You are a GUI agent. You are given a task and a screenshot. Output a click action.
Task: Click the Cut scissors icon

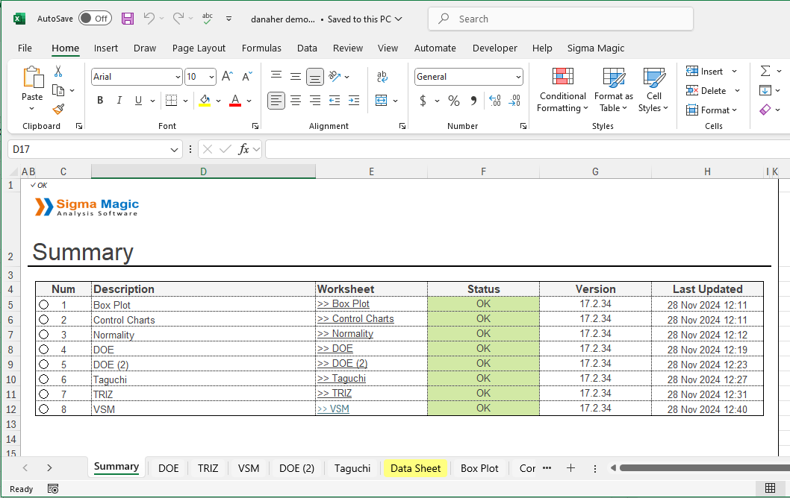click(x=58, y=72)
